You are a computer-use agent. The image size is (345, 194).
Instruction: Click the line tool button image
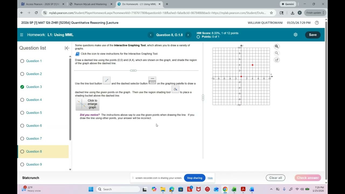pyautogui.click(x=107, y=80)
